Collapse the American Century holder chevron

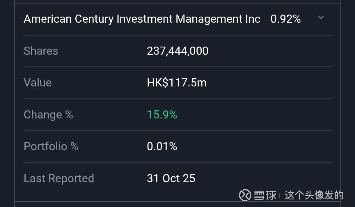[x=321, y=18]
